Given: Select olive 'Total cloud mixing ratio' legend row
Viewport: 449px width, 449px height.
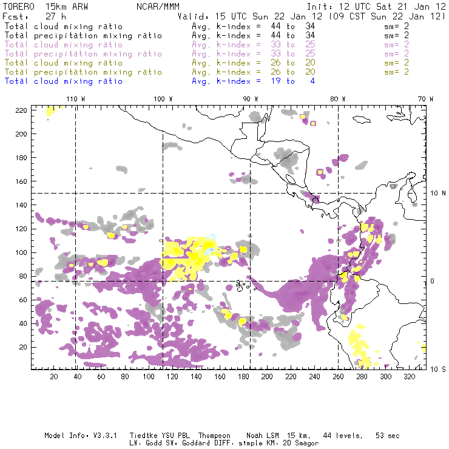Looking at the screenshot, I should coord(64,62).
